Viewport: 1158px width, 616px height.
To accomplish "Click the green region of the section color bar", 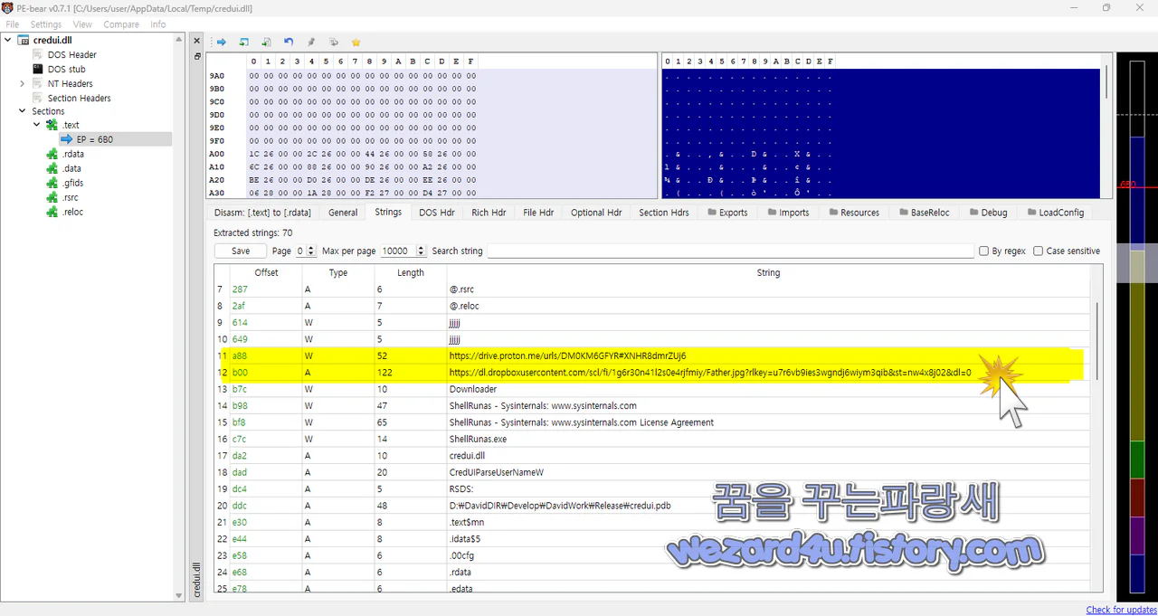I will 1137,460.
